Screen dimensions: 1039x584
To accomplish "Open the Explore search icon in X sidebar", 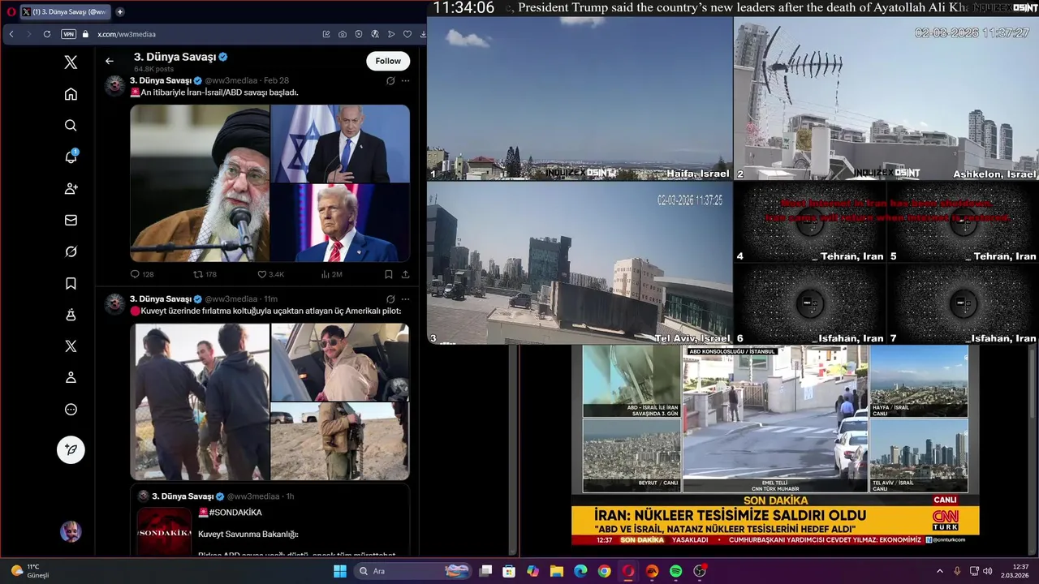I will pyautogui.click(x=71, y=126).
